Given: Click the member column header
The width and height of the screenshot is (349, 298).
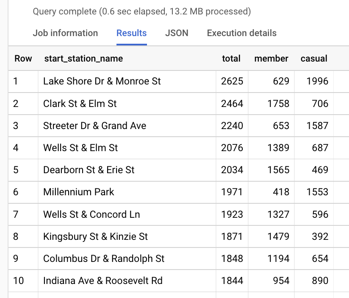Looking at the screenshot, I should click(x=271, y=59).
